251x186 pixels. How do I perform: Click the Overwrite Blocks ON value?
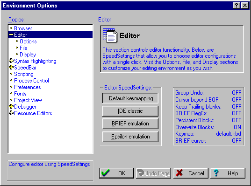[x=237, y=127]
